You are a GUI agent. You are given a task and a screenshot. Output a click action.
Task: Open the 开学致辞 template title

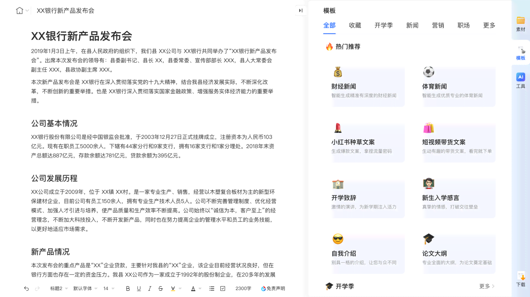click(x=344, y=198)
